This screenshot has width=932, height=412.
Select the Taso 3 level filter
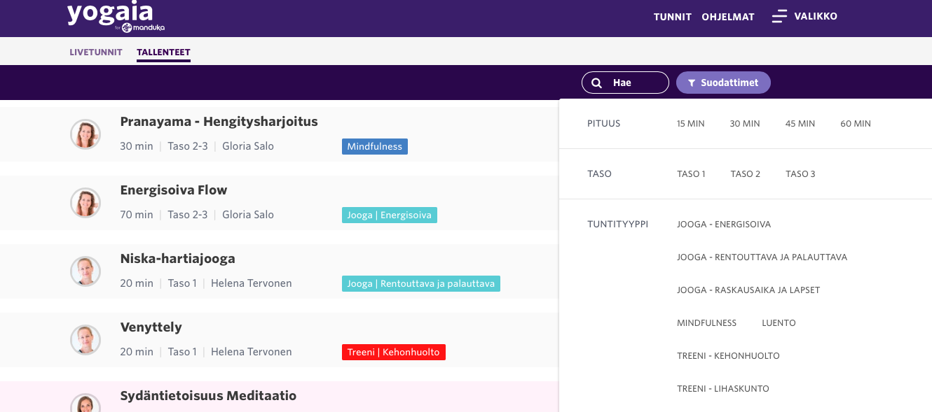[800, 174]
